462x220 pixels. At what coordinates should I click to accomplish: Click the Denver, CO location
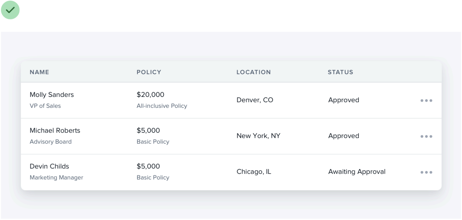[255, 100]
